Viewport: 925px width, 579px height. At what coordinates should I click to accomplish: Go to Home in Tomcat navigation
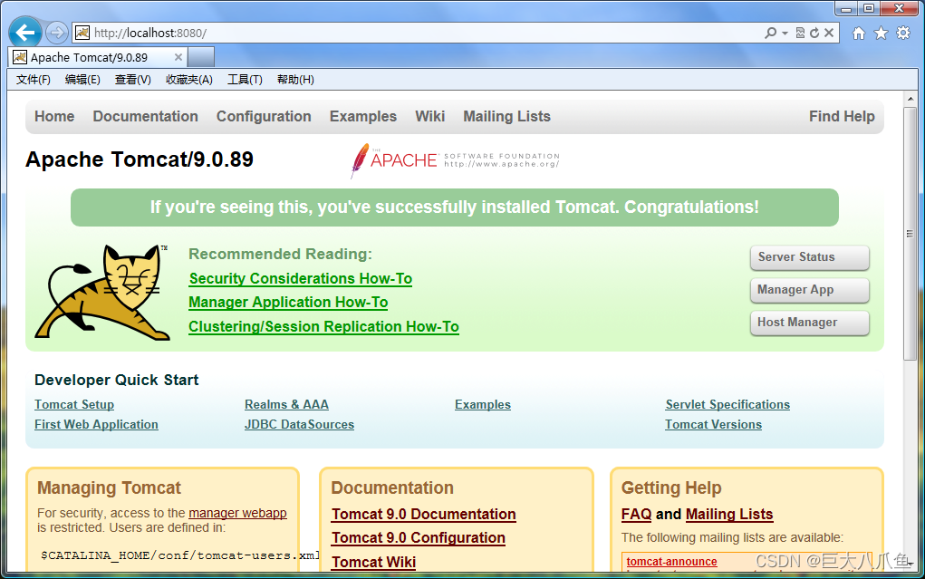tap(54, 116)
